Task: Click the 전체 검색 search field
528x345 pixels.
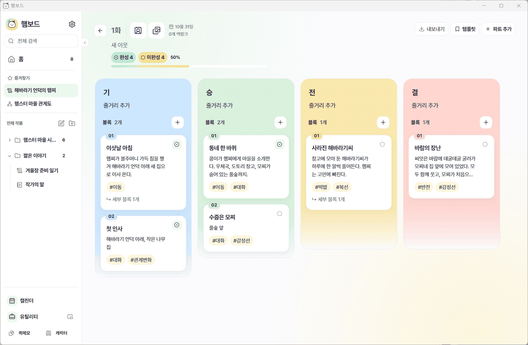Action: pos(41,41)
